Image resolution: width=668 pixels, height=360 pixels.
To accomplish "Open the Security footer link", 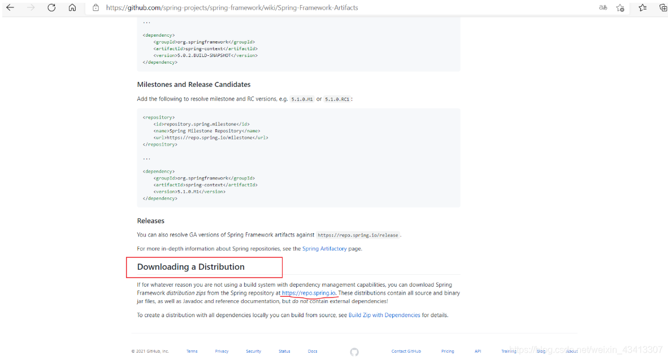I will [254, 351].
